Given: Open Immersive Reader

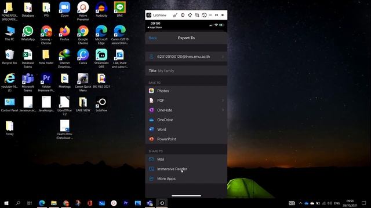Looking at the screenshot, I should (x=186, y=169).
